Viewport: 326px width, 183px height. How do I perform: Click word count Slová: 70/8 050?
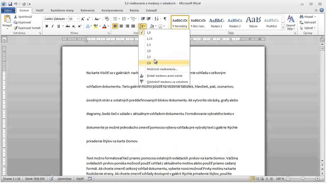(x=35, y=179)
